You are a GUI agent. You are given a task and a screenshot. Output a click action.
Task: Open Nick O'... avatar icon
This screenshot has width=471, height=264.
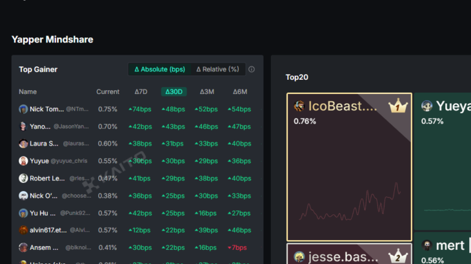(x=23, y=196)
